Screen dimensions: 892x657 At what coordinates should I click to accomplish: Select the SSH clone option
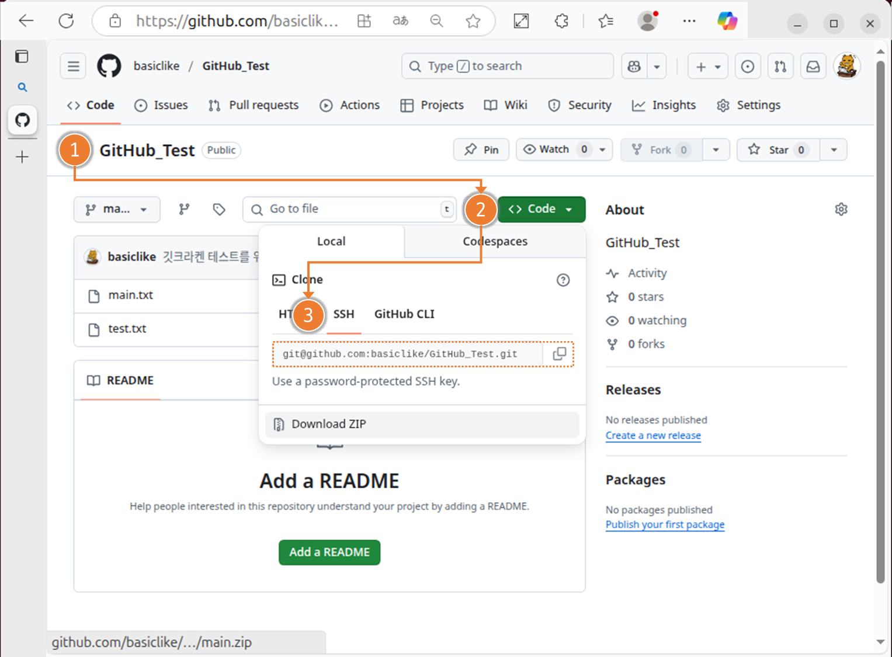coord(343,314)
